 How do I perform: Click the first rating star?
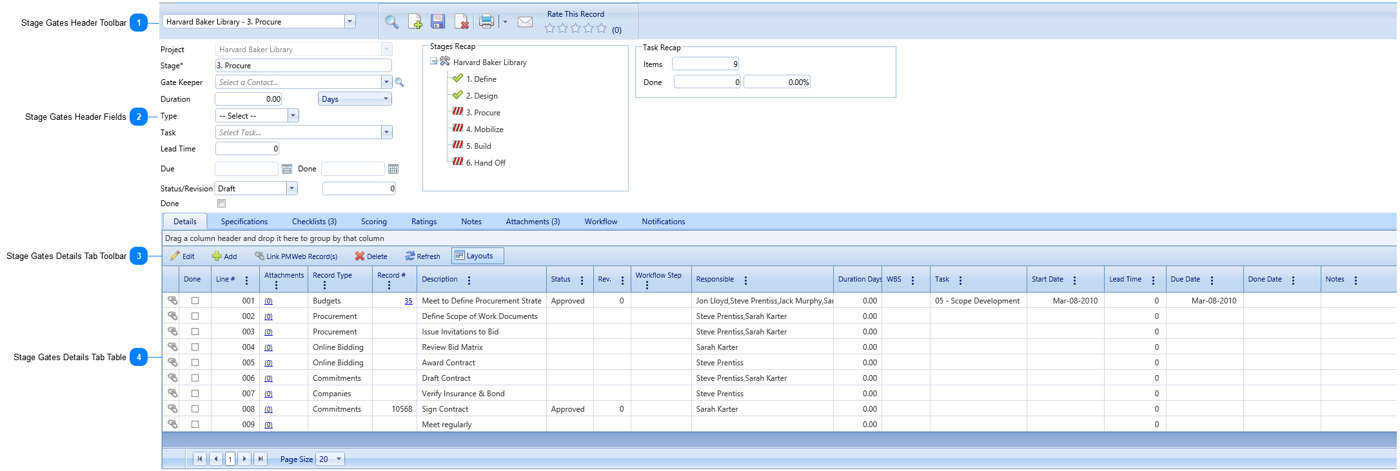tap(550, 28)
